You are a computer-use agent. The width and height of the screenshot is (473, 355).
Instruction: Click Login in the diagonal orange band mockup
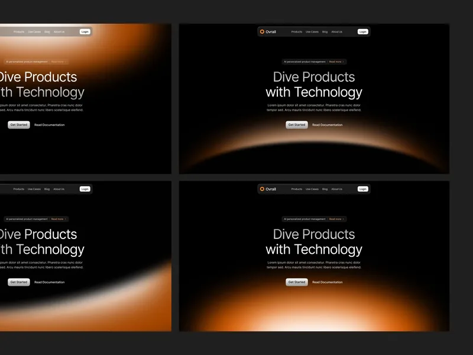85,189
